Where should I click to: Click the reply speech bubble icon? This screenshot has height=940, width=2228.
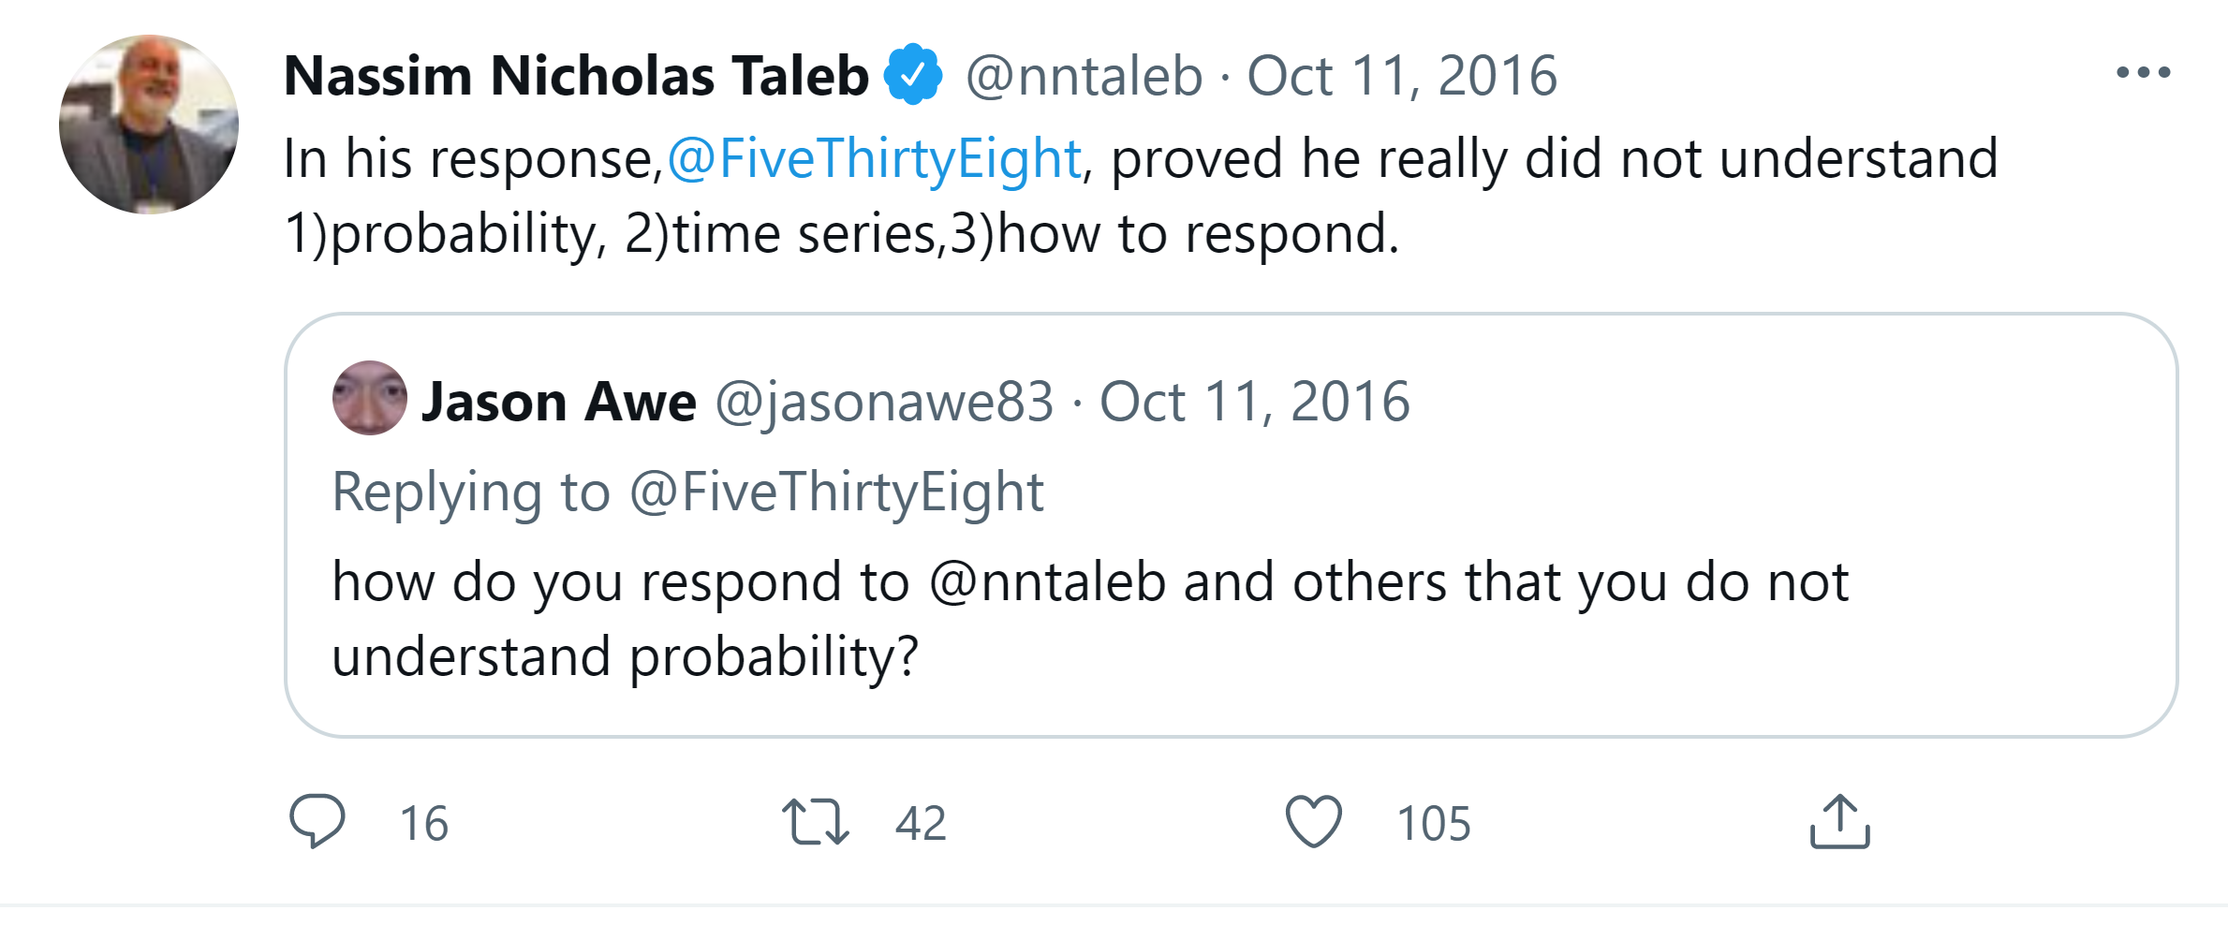(317, 821)
